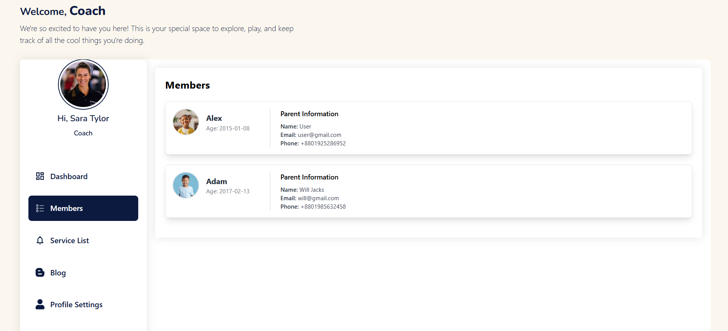The height and width of the screenshot is (331, 728).
Task: Click the phone number +8801985632458
Action: (x=323, y=207)
